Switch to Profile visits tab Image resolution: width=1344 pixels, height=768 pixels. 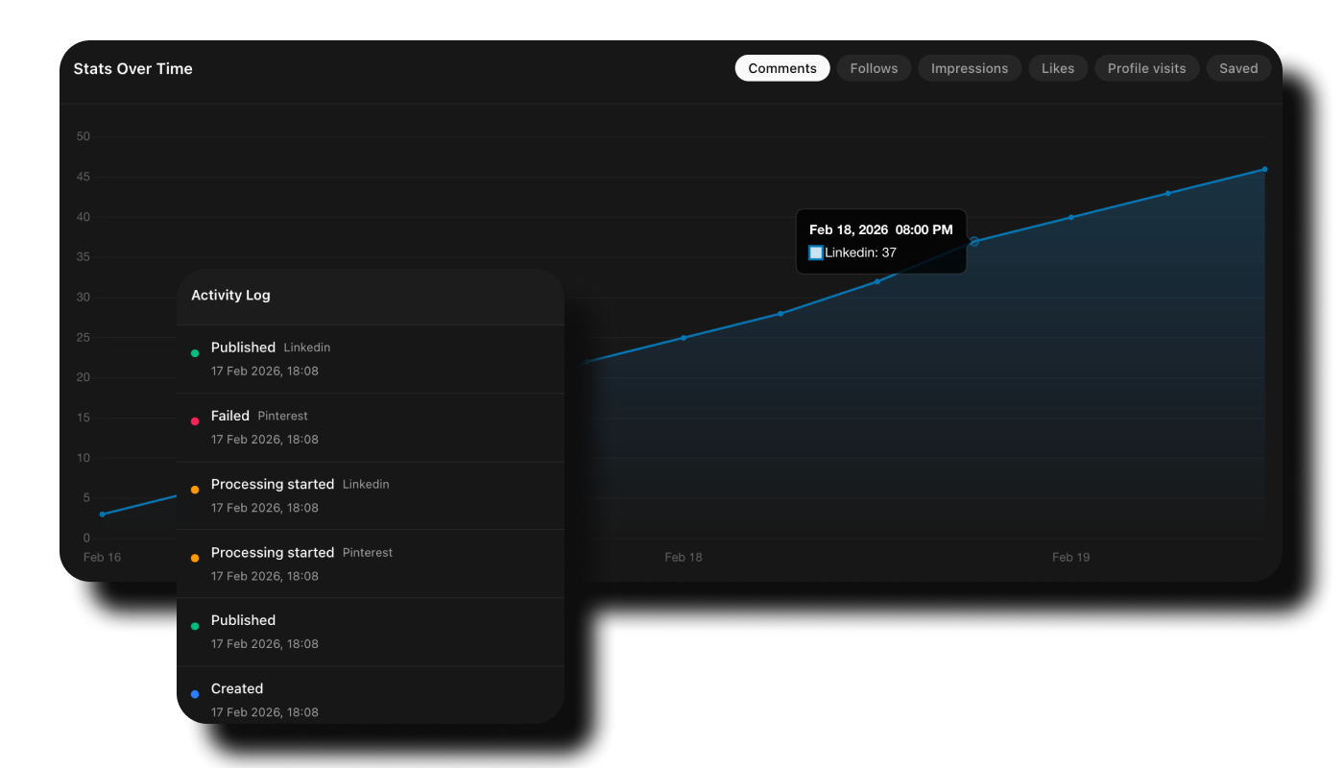coord(1146,68)
